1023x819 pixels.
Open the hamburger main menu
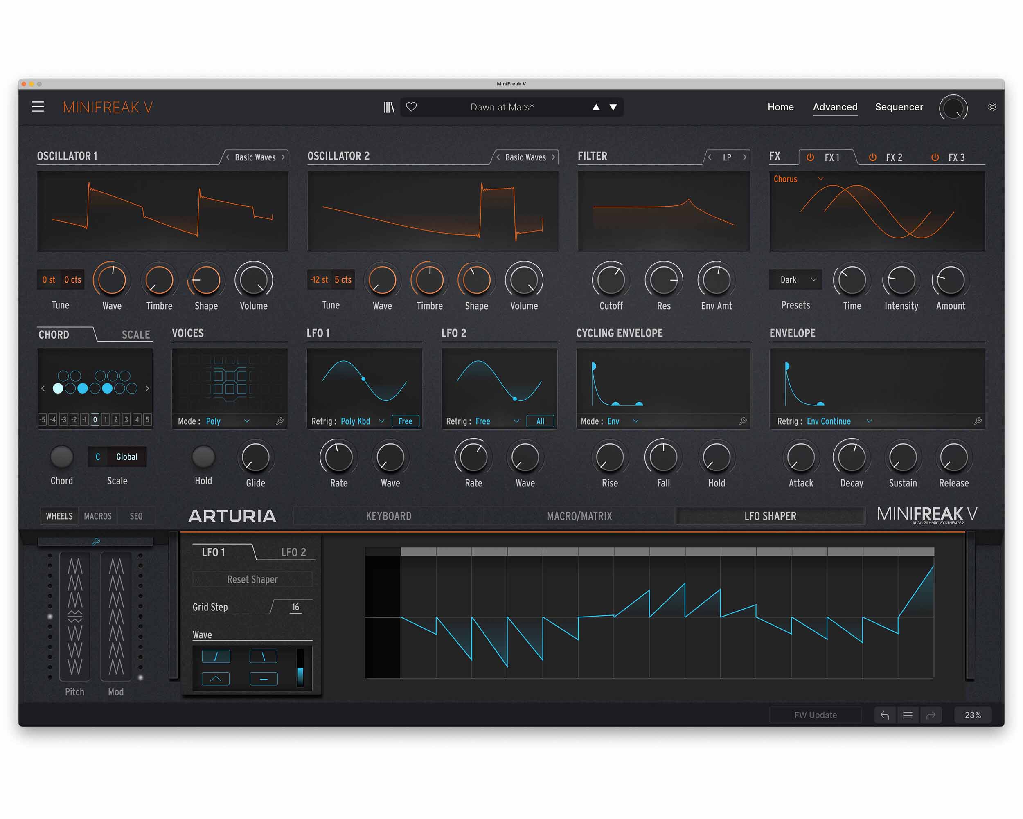[x=38, y=107]
